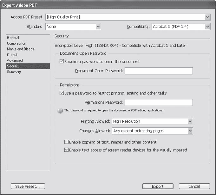This screenshot has height=195, width=216.
Task: Open the Adobe PDF Preset dropdown
Action: tap(207, 17)
